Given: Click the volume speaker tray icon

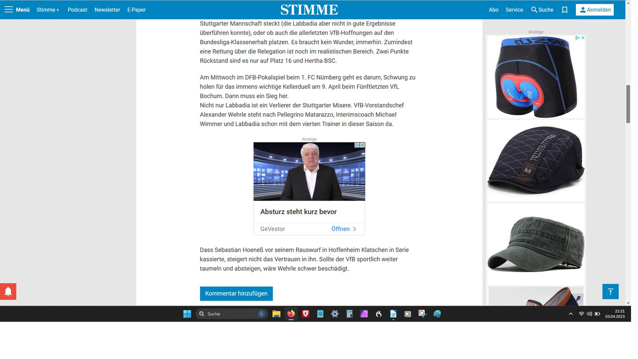Looking at the screenshot, I should point(589,314).
